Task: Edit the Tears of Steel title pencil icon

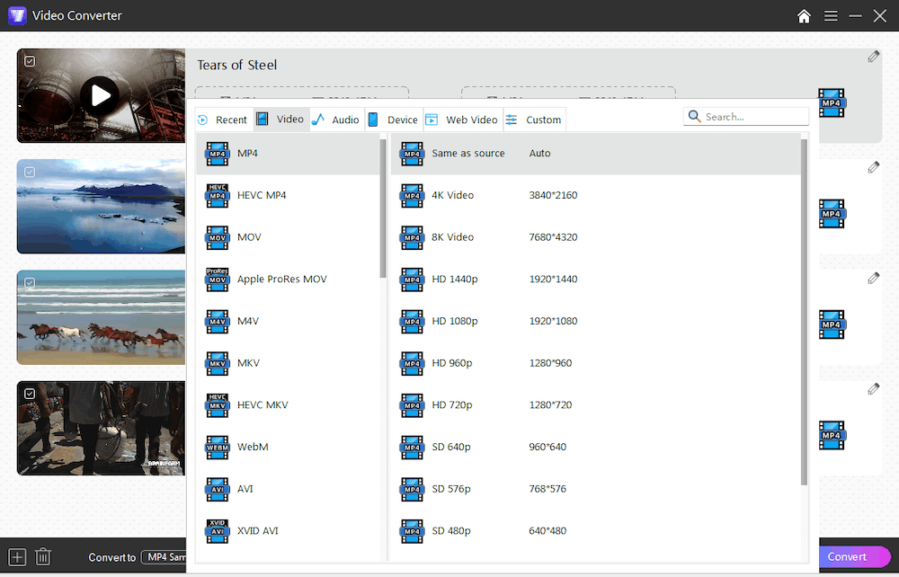Action: [873, 56]
